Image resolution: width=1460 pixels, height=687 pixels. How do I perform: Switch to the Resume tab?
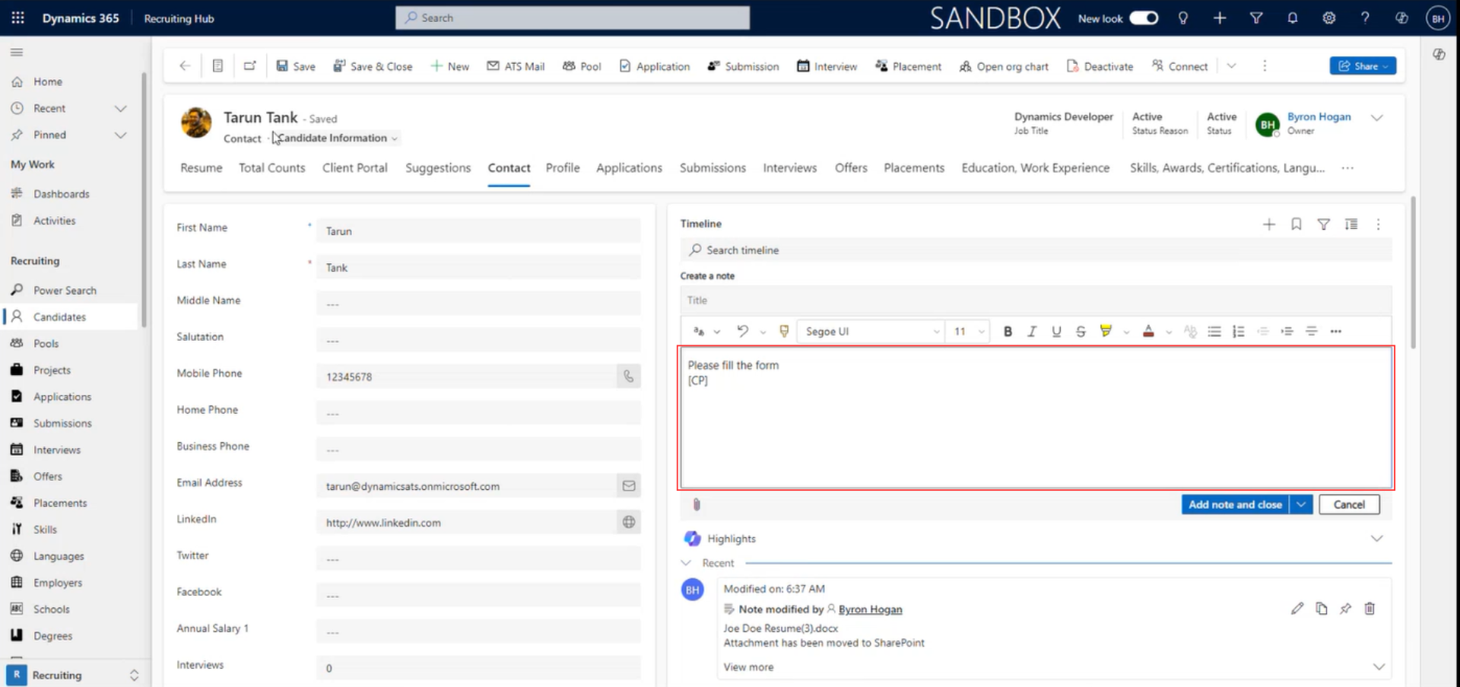[202, 168]
